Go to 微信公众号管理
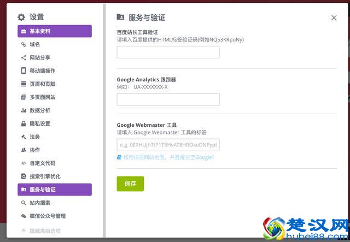Screen dimensions: 350x242 [55, 216]
